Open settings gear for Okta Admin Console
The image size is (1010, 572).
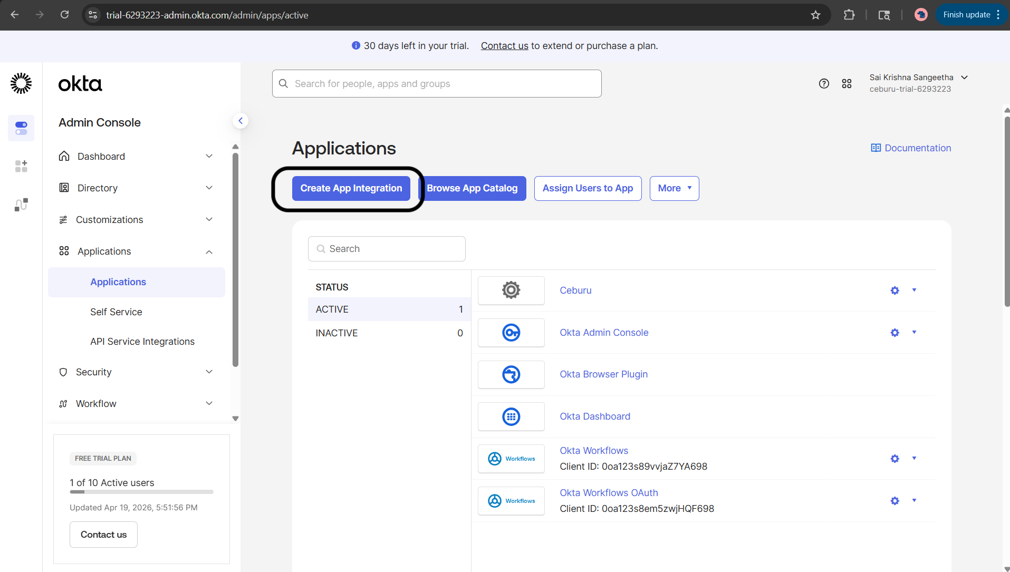(895, 333)
